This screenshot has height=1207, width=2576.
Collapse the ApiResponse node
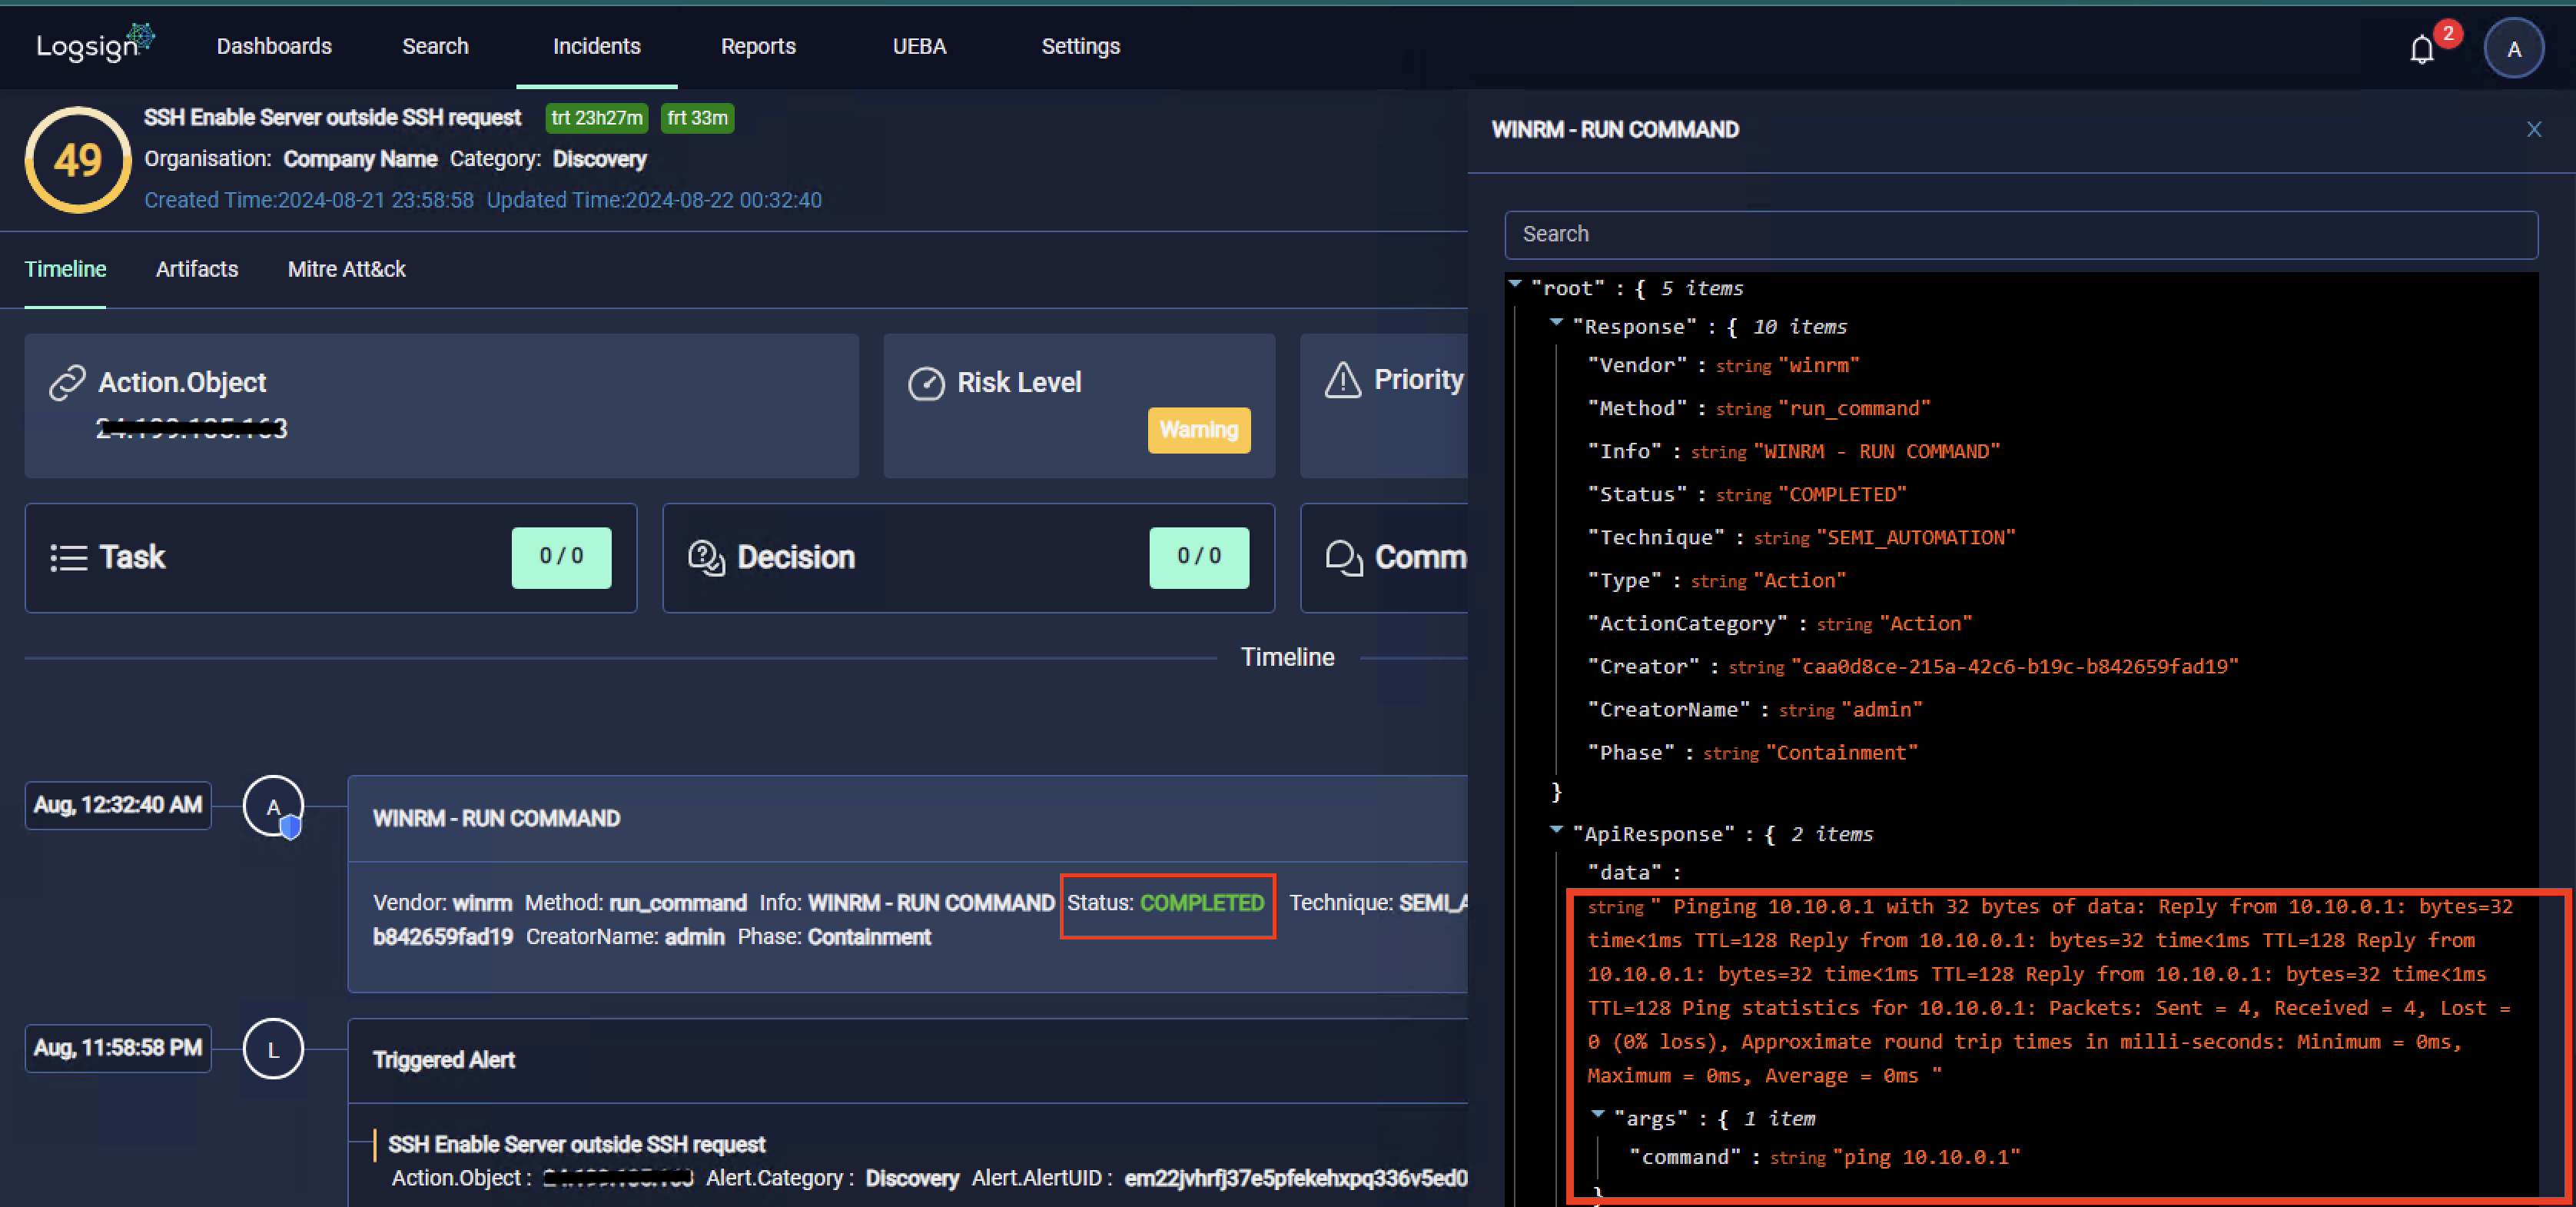click(x=1557, y=830)
